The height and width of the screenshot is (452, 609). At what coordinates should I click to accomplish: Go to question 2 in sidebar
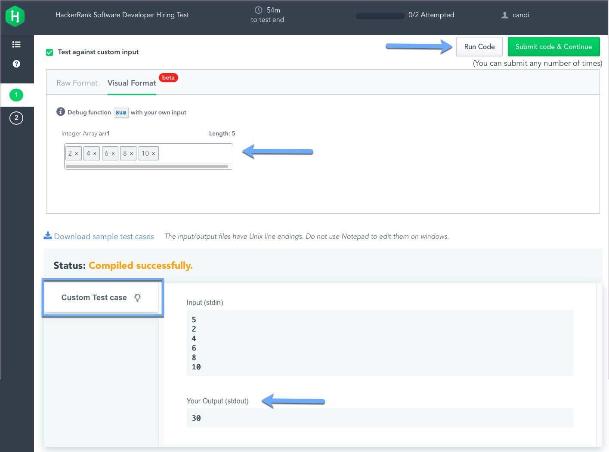click(16, 118)
